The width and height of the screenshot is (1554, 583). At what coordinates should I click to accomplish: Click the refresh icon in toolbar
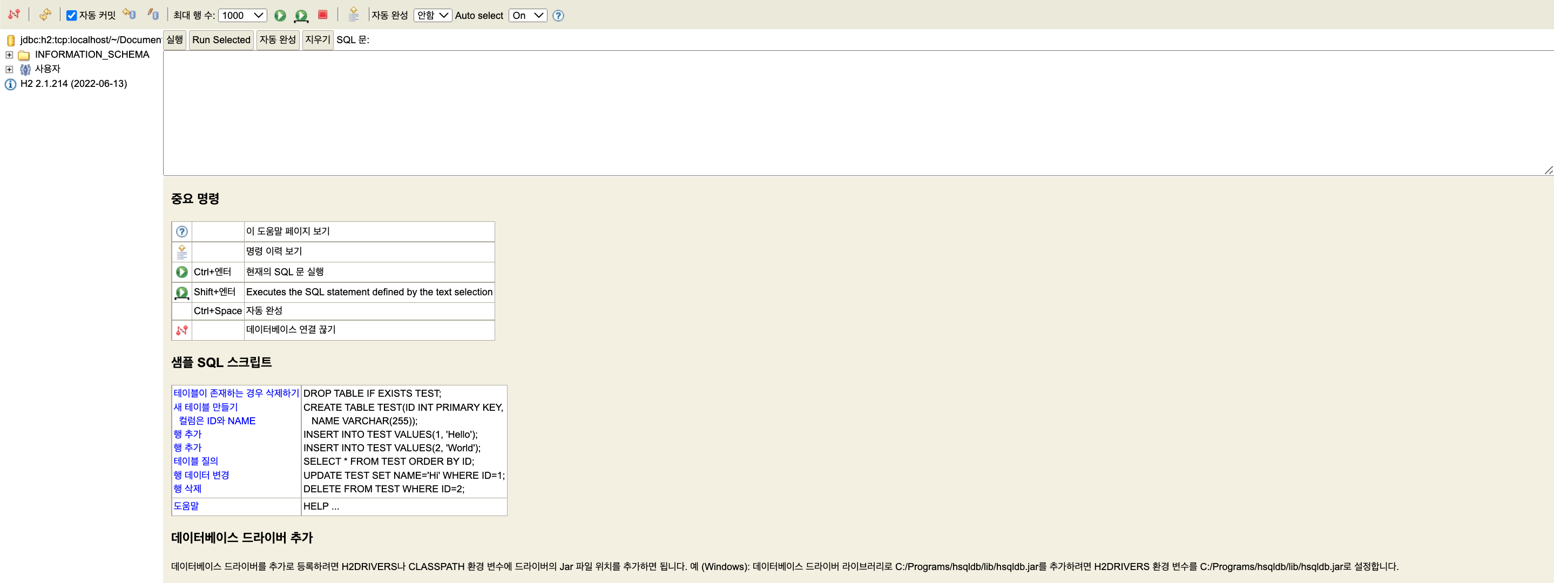(45, 15)
